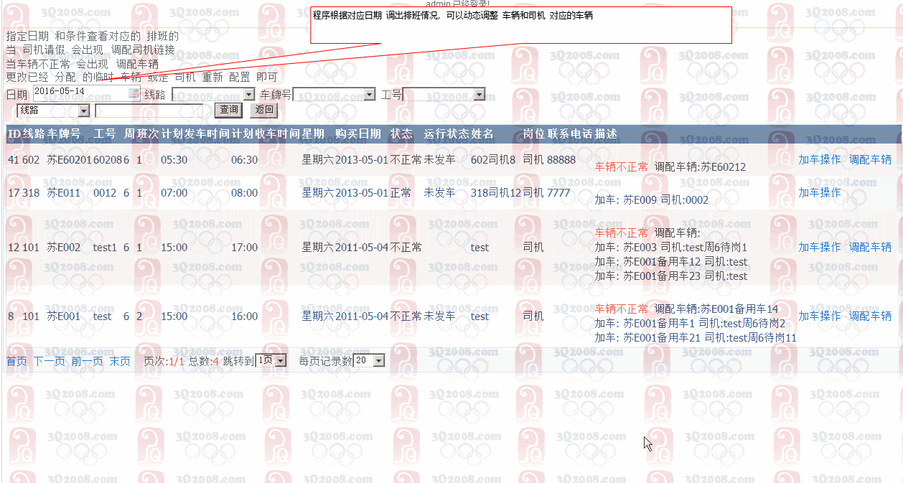Click the return time 17:00 cell

point(244,247)
